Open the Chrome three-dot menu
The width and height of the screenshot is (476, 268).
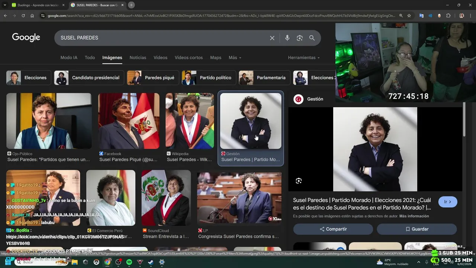tap(470, 16)
